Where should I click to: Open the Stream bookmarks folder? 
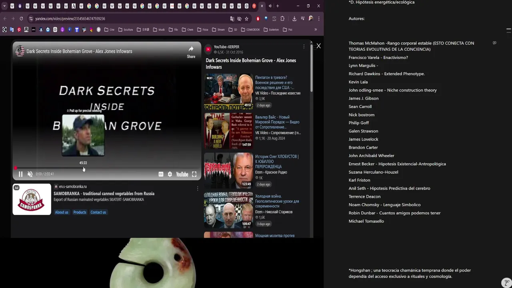tap(218, 30)
